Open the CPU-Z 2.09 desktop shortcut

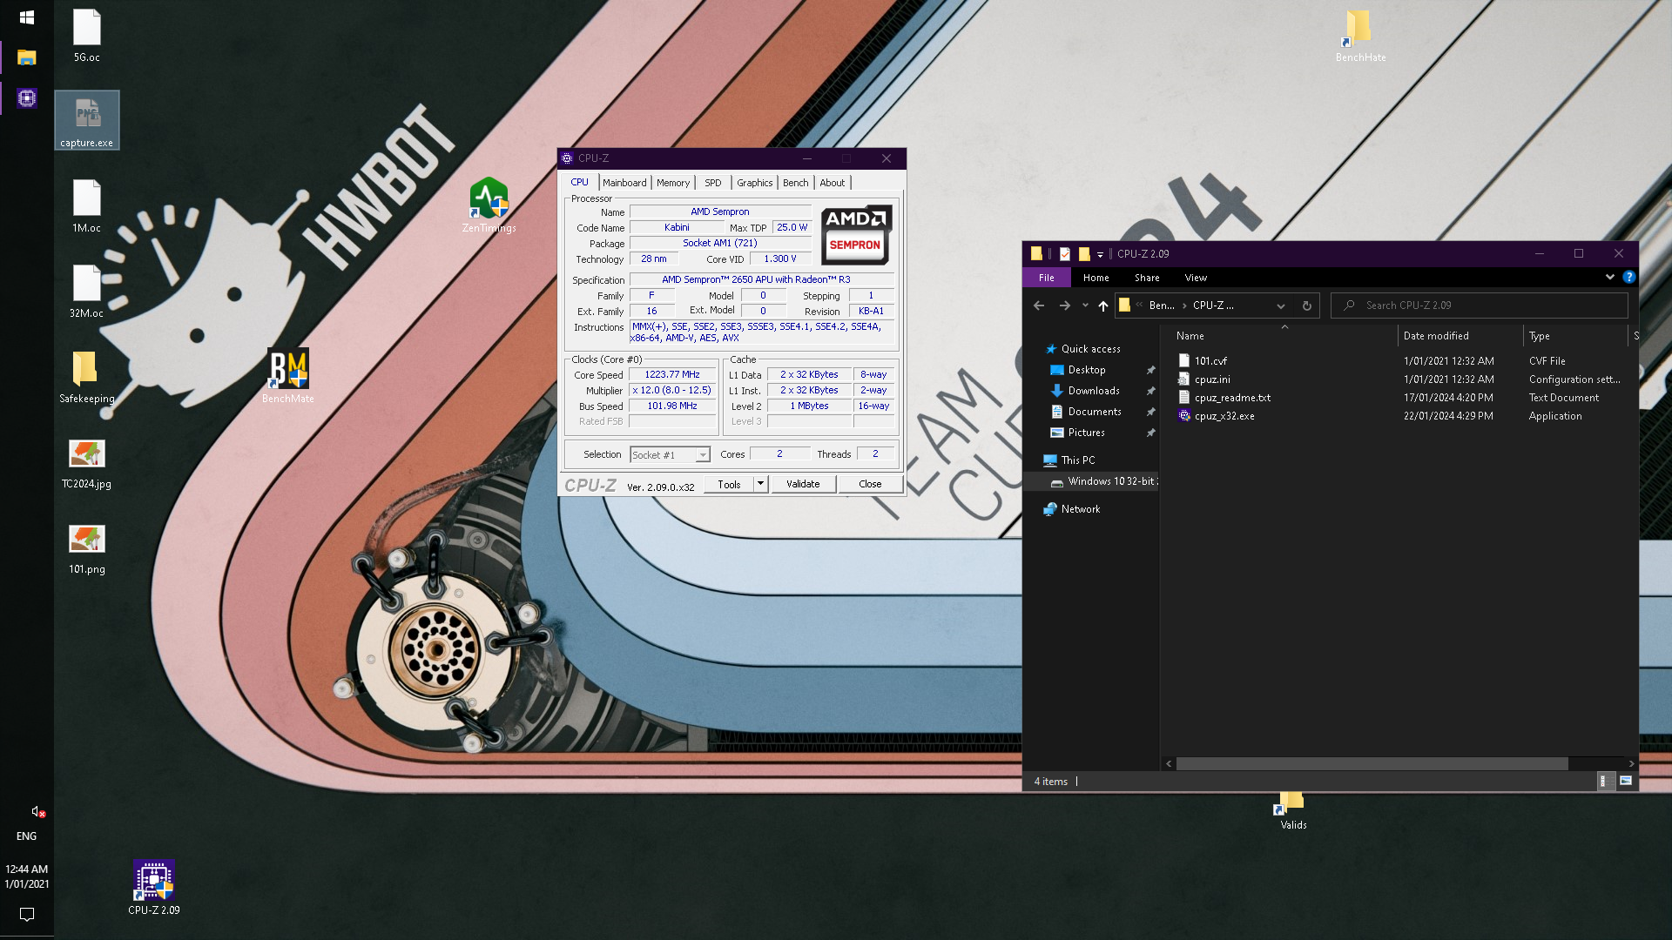pos(154,888)
